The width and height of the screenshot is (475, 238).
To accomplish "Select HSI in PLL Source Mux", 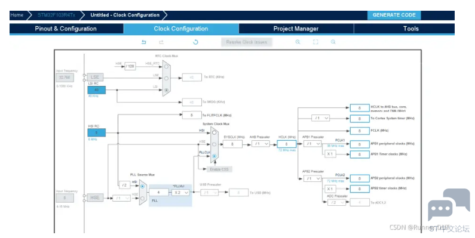I will (x=142, y=186).
